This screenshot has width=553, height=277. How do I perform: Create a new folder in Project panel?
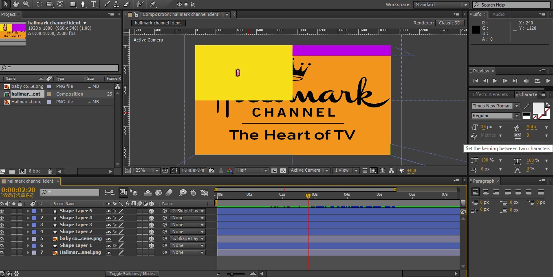pyautogui.click(x=12, y=172)
